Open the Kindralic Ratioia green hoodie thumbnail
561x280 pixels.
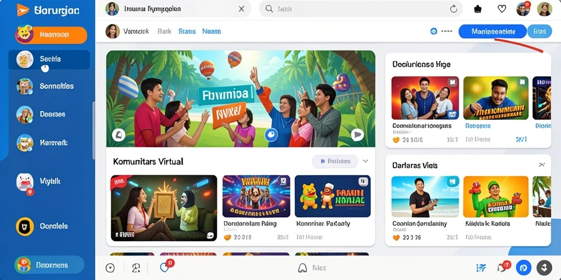pos(496,197)
